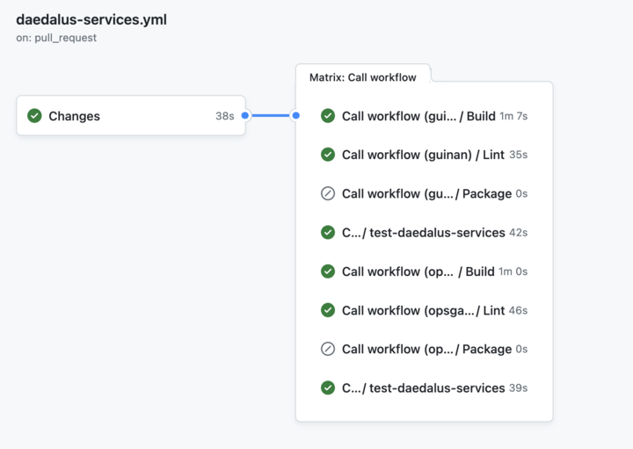Viewport: 633px width, 449px height.
Task: Open the first skipped Package job
Action: (426, 193)
